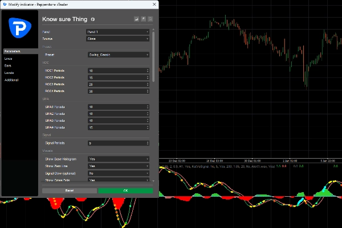Click the SMA1 Periods stepper arrows
Viewport: 342px width, 228px height.
[148, 107]
